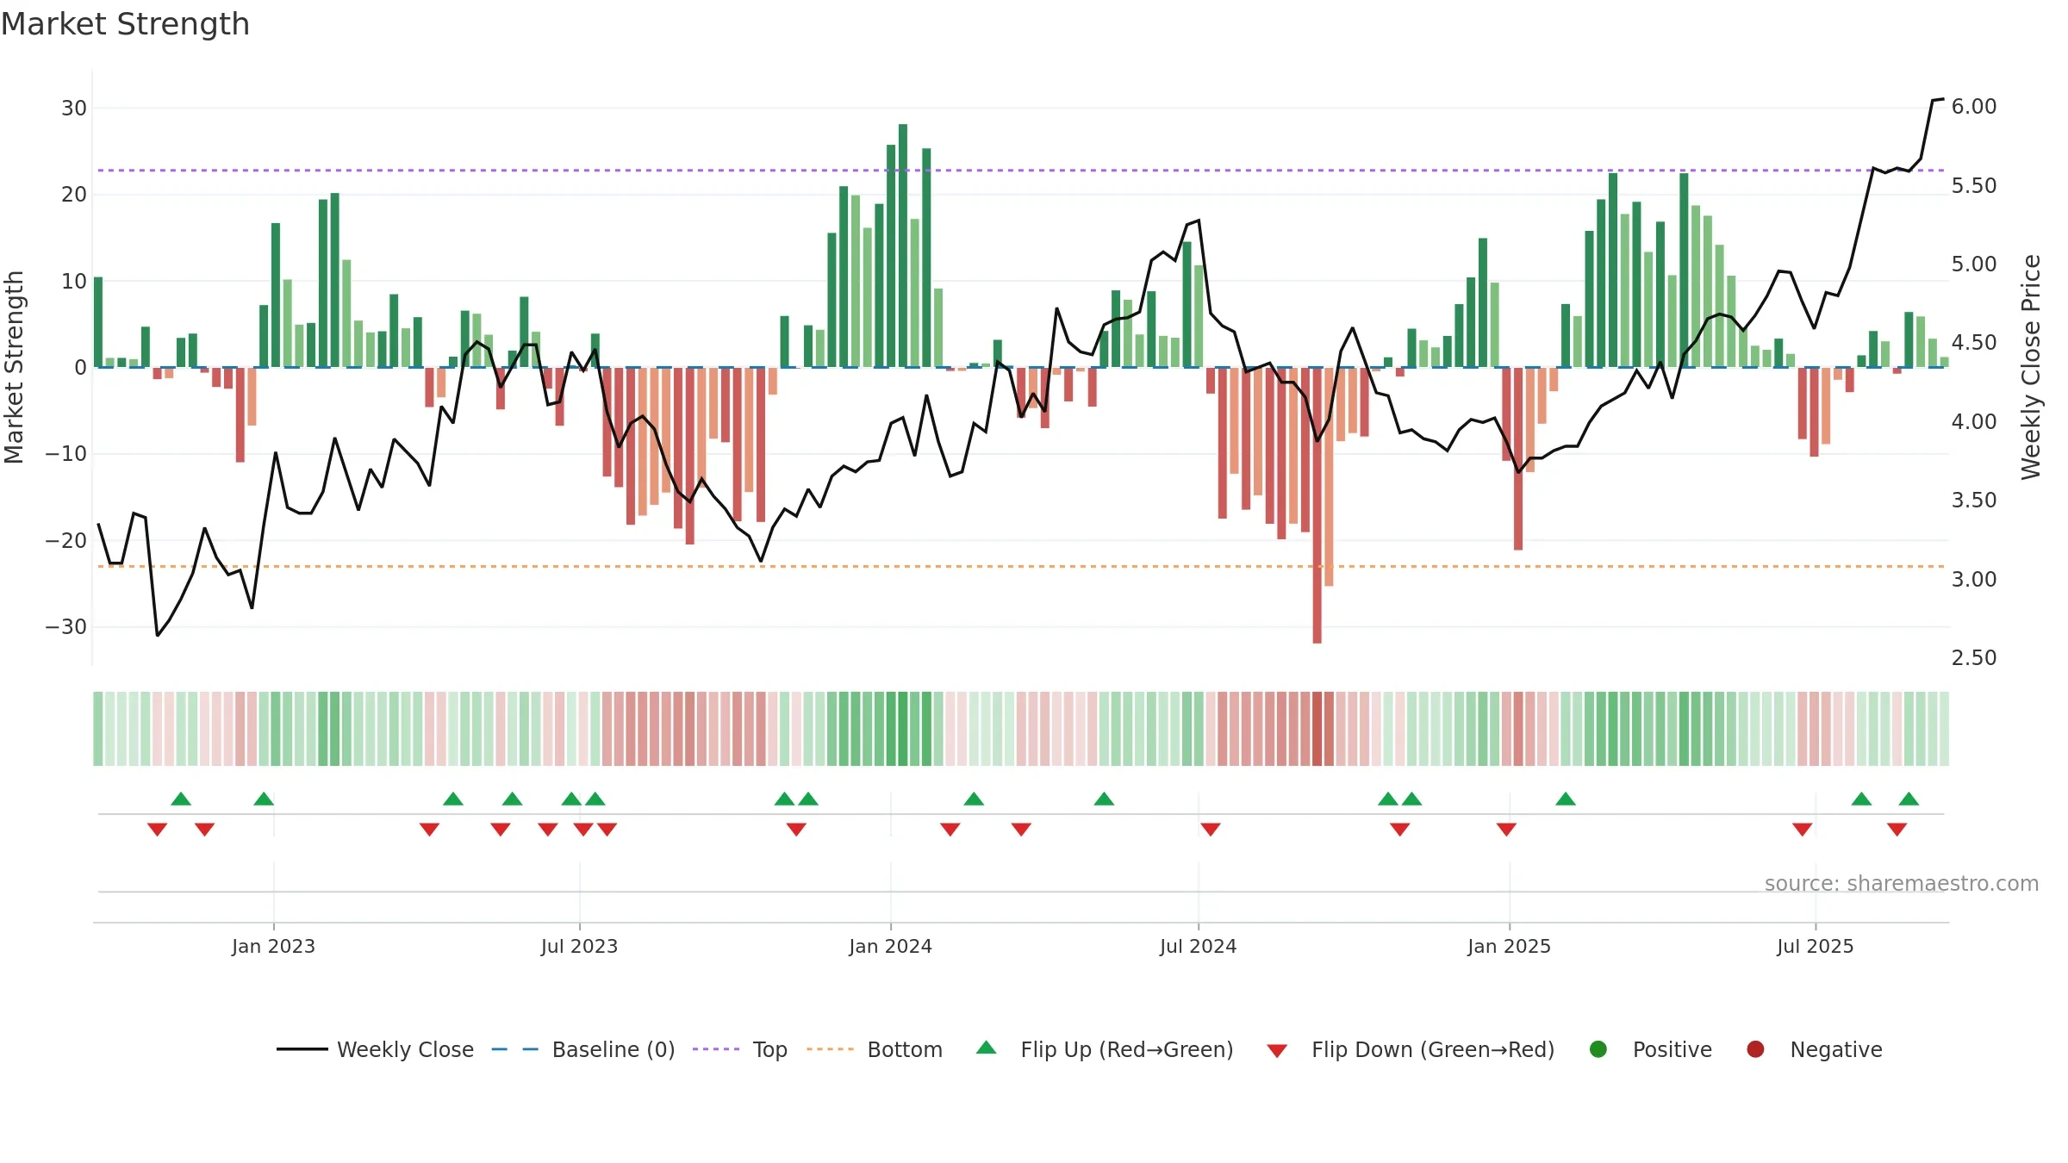Click the vertical Market Strength axis title

[x=14, y=367]
